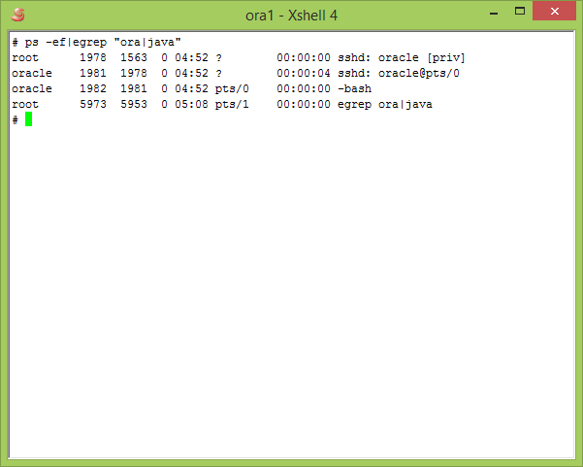Click the Xshell app icon in title bar
This screenshot has height=467, width=583.
[x=18, y=15]
